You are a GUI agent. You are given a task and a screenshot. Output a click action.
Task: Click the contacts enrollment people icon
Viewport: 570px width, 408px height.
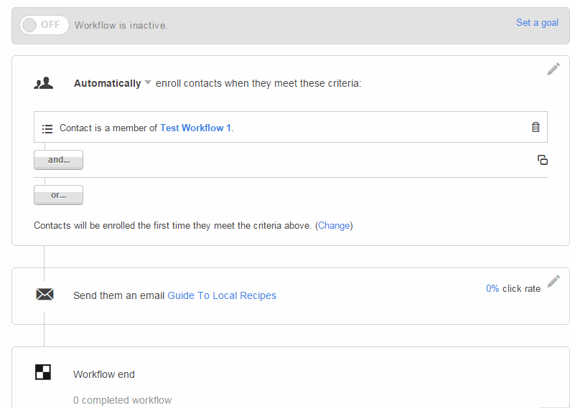coord(44,83)
